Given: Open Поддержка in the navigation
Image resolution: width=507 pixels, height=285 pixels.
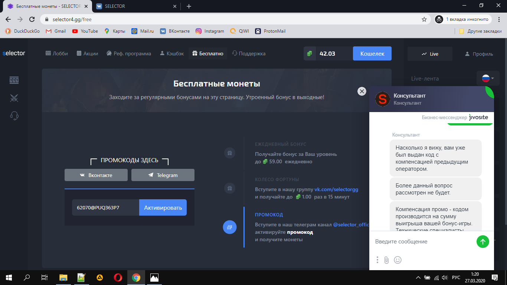Looking at the screenshot, I should coord(249,53).
